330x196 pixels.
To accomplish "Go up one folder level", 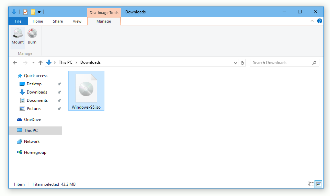I will tap(41, 63).
